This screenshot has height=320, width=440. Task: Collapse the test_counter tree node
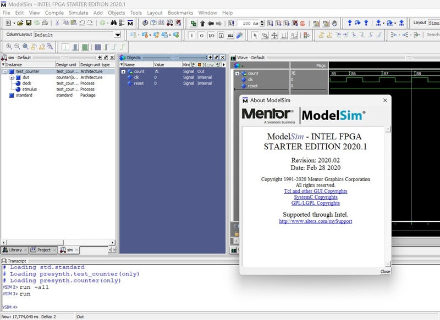click(x=5, y=72)
